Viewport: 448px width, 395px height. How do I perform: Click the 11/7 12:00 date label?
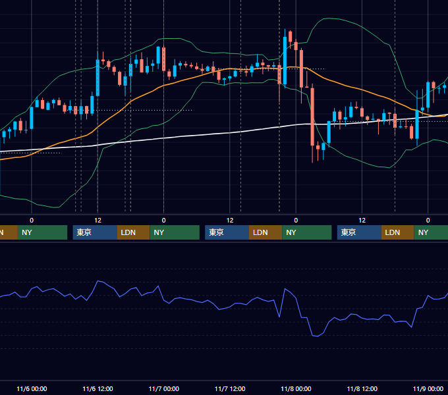[x=230, y=388]
